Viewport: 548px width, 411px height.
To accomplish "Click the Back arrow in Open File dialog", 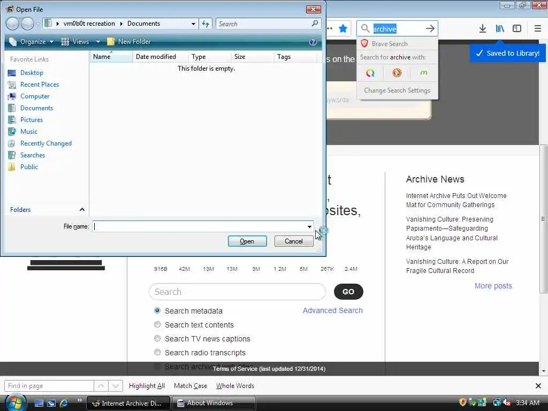I will (12, 24).
